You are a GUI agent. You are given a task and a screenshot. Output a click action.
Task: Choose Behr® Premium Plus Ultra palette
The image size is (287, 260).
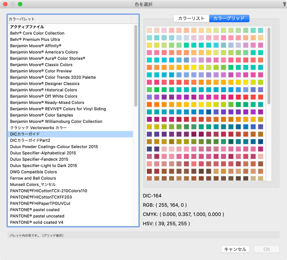pos(70,40)
